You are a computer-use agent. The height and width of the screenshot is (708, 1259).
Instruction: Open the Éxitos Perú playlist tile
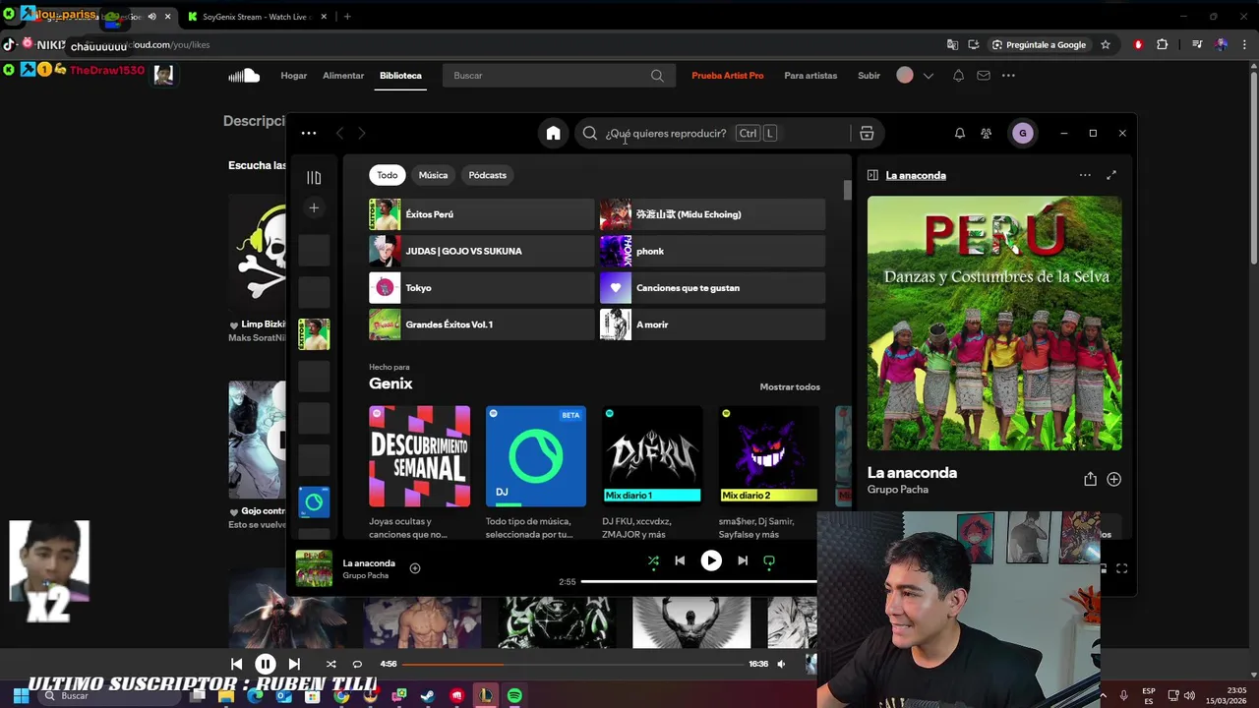482,214
